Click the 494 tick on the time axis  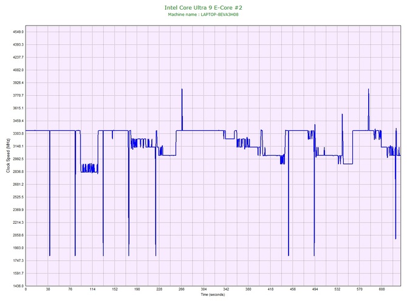point(315,289)
